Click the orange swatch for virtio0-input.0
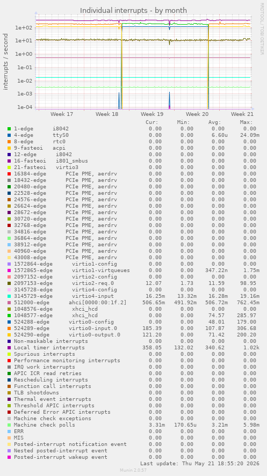Viewport: 267px width, 476px height. pyautogui.click(x=9, y=328)
